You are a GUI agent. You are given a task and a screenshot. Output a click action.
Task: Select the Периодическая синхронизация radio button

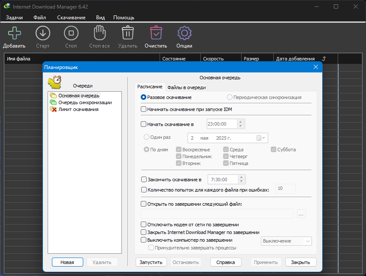pyautogui.click(x=230, y=97)
